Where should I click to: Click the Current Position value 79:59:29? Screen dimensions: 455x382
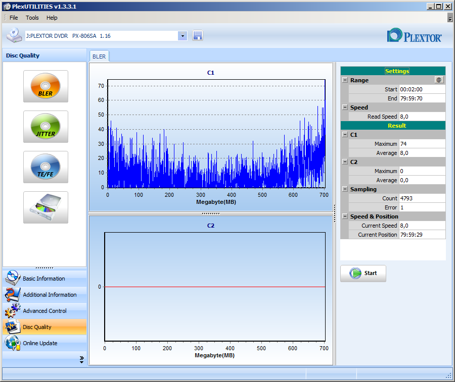422,234
